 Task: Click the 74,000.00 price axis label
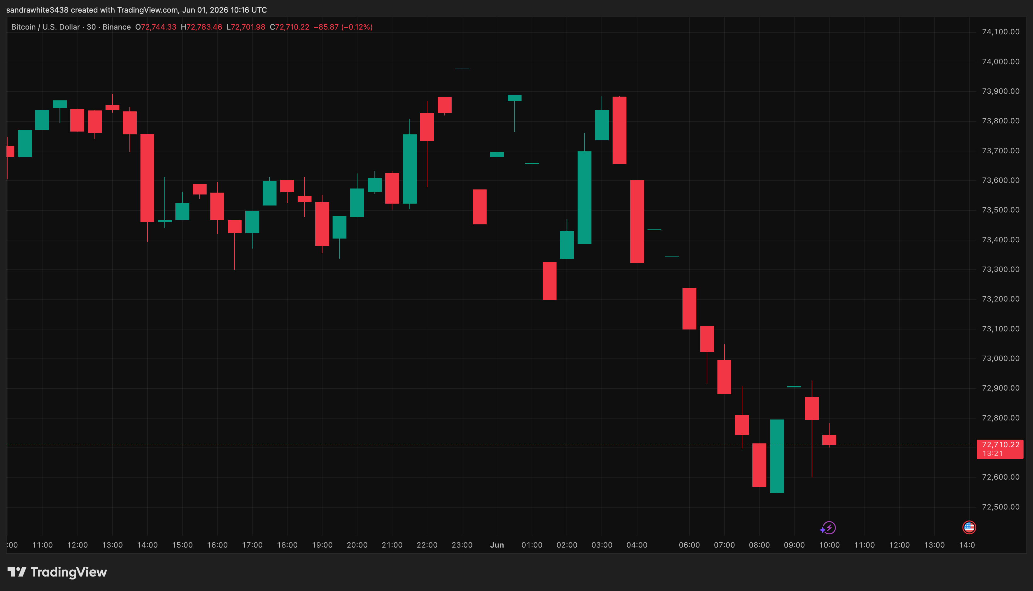1001,61
